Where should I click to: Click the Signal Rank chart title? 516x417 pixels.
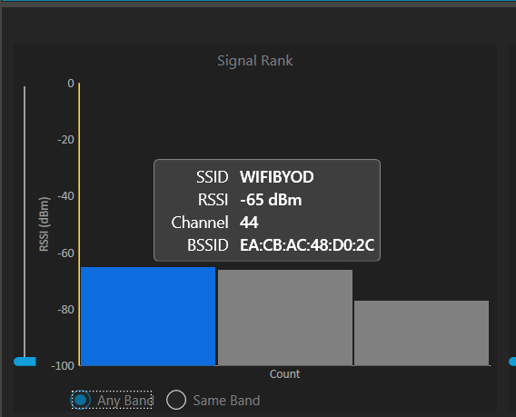(255, 61)
